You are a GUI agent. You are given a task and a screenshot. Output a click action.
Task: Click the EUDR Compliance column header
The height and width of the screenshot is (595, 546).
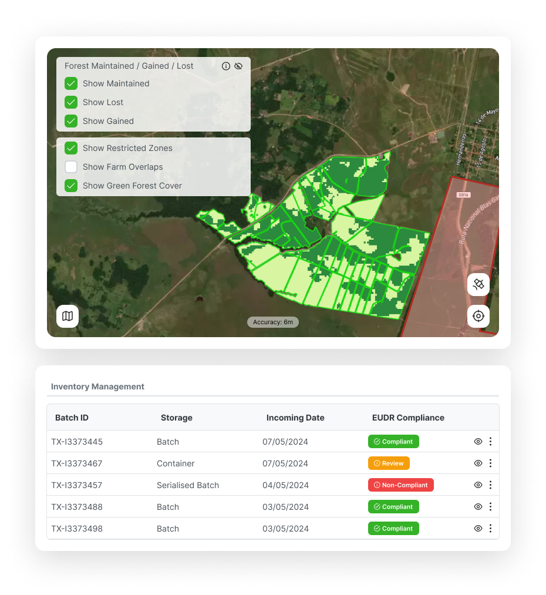[x=408, y=418]
